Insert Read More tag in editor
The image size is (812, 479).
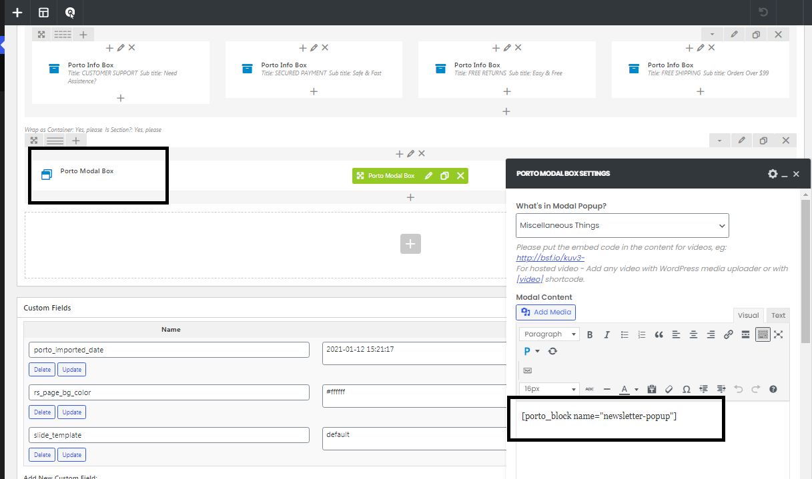click(x=746, y=334)
